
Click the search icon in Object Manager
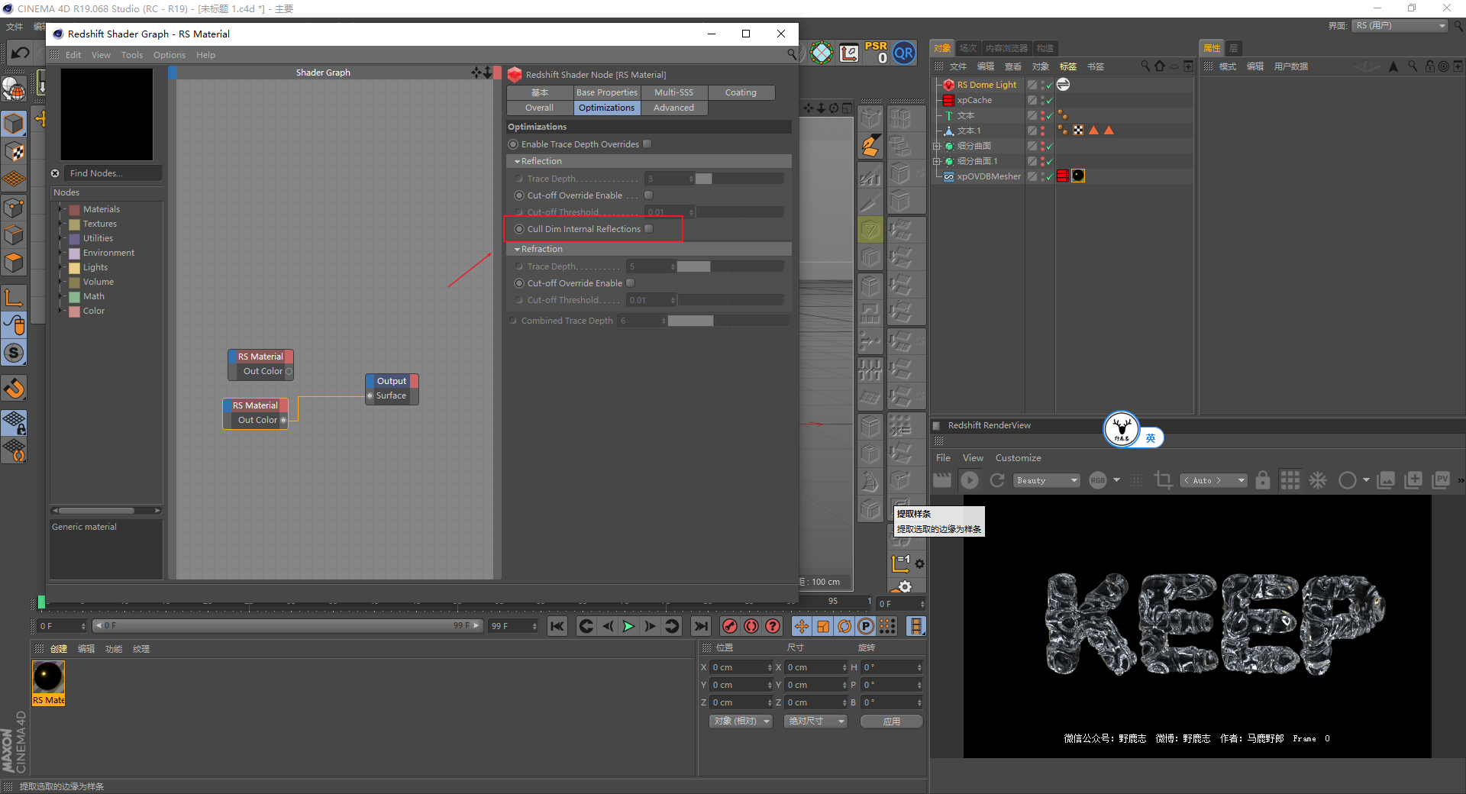[x=1145, y=66]
